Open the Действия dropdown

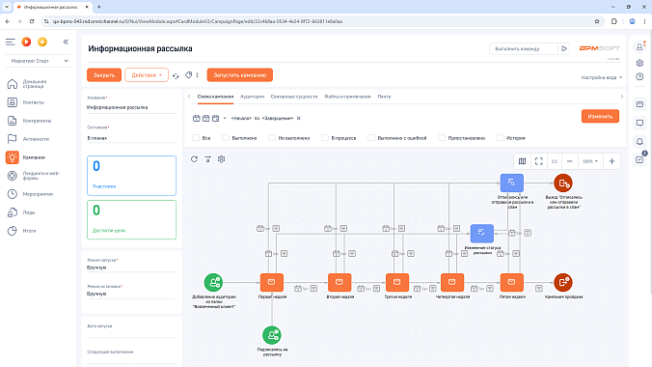(147, 75)
